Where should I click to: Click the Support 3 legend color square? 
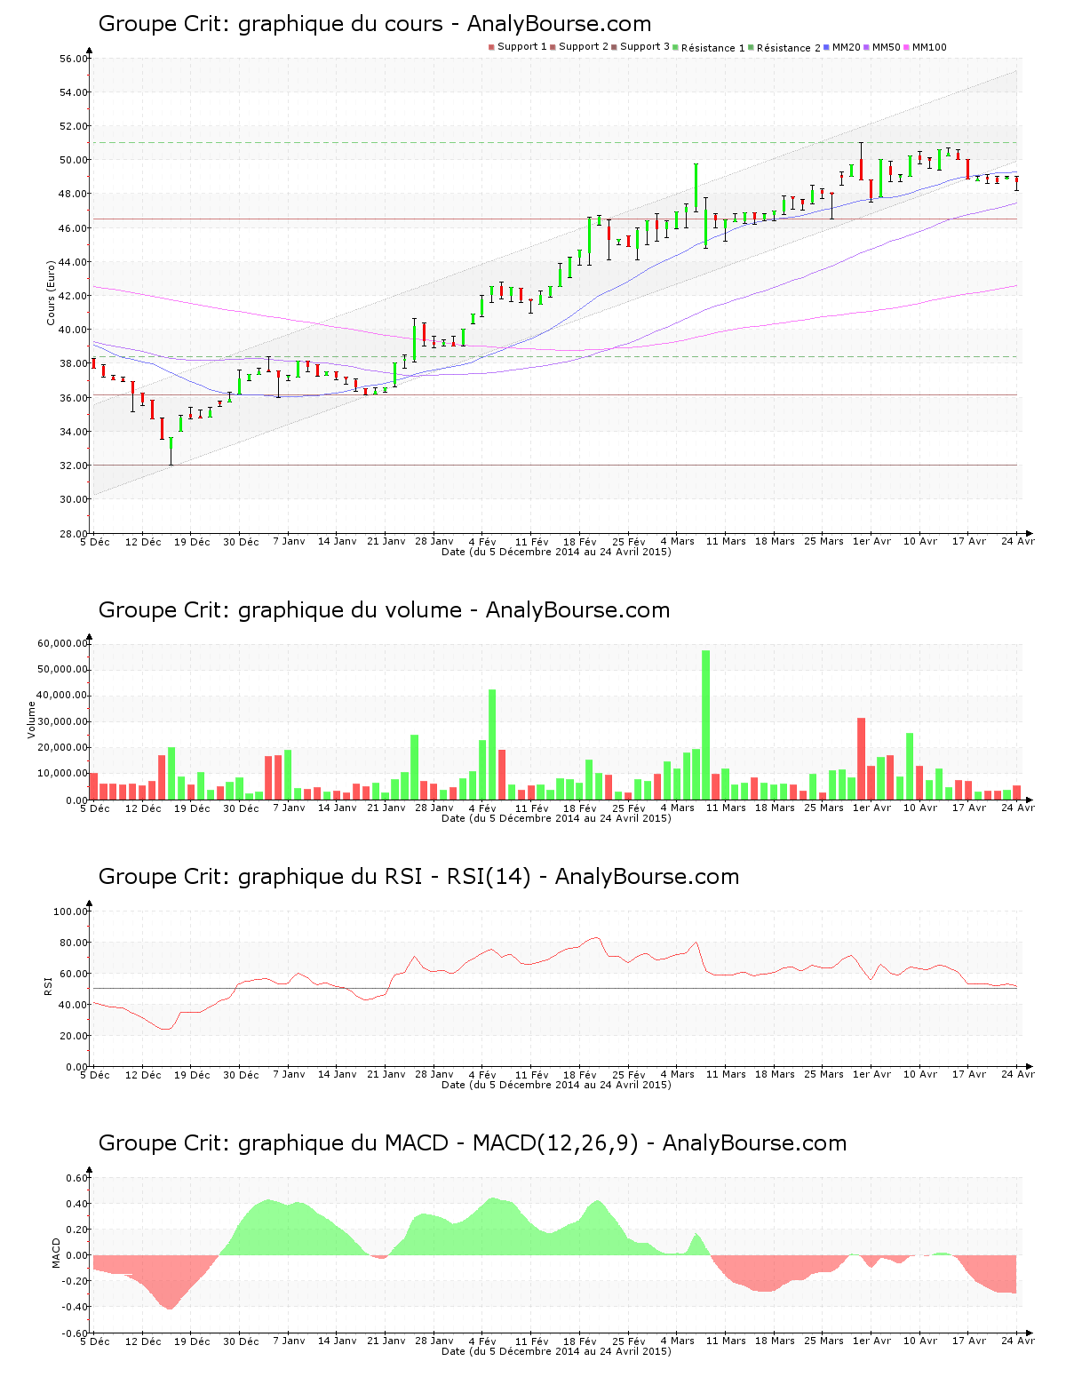pos(614,47)
